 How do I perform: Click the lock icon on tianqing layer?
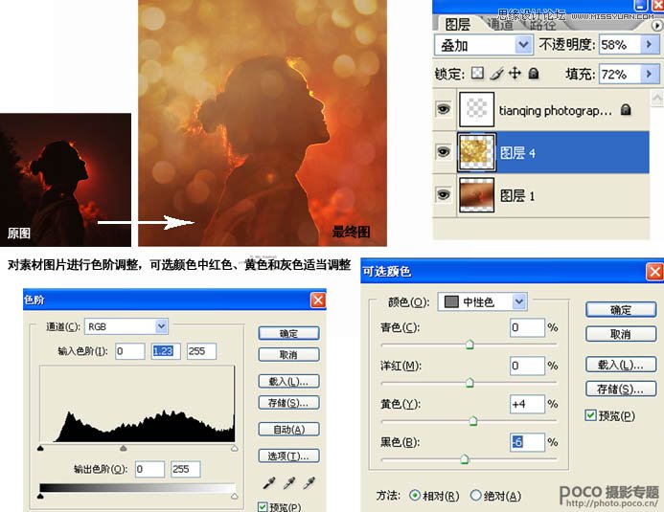[626, 110]
